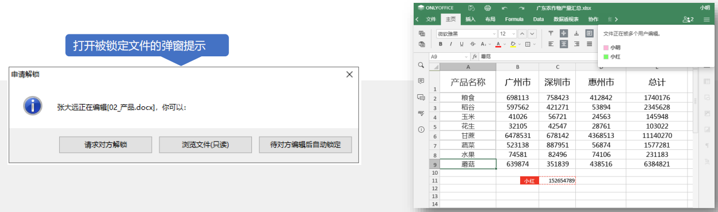Image resolution: width=718 pixels, height=212 pixels.
Task: Redo the action in ONLYOFFICE
Action: point(522,8)
